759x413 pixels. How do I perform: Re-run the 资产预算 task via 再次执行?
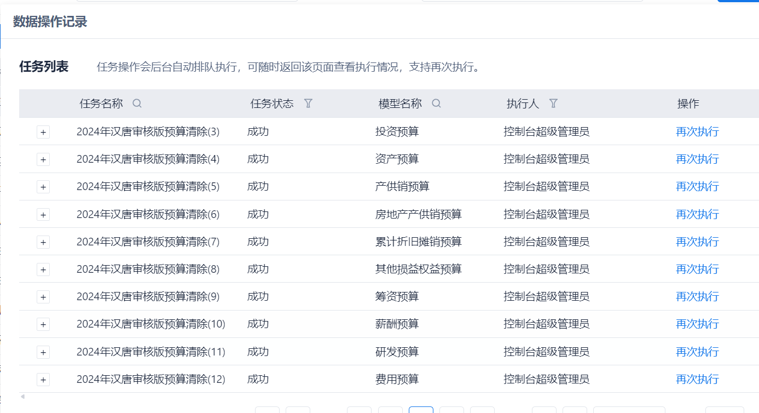697,159
